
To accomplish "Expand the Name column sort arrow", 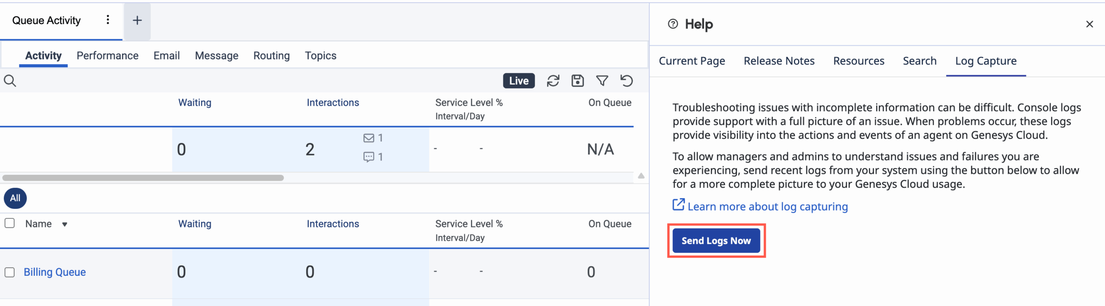I will [x=65, y=224].
